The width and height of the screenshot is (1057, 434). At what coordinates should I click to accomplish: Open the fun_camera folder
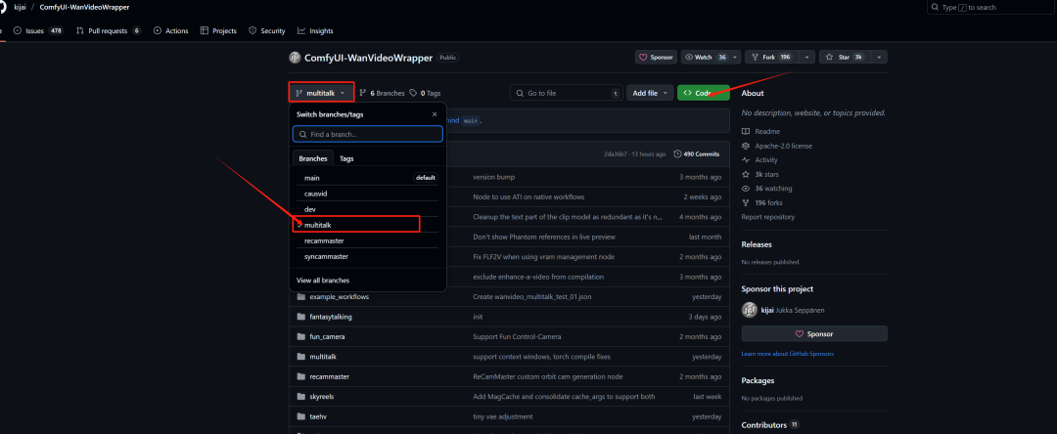point(327,336)
